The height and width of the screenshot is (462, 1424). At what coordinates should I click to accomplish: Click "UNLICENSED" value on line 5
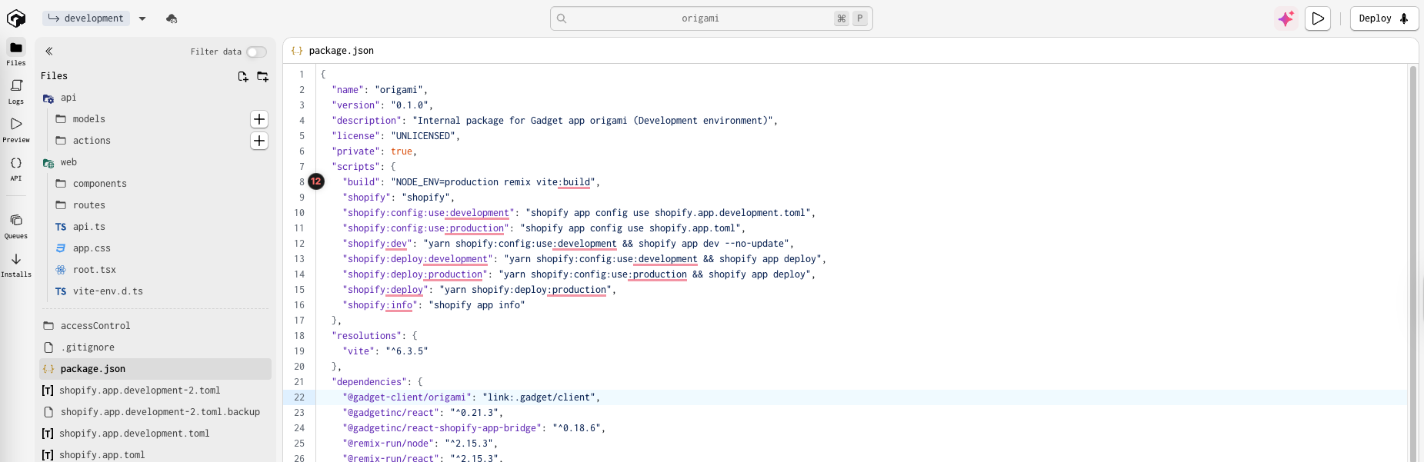click(423, 136)
